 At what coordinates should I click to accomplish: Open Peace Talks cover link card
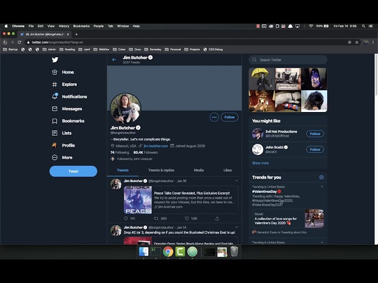click(x=181, y=200)
